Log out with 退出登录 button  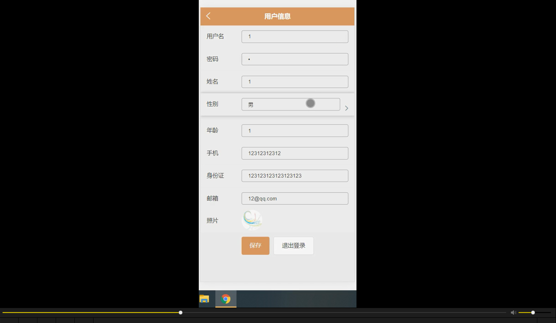pos(293,246)
